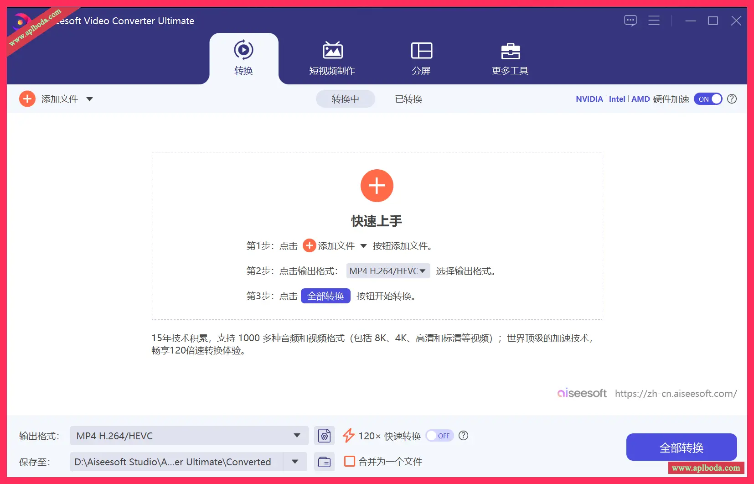Click the Aiseesoft logo at bottom right
Viewport: 754px width, 484px height.
pos(582,393)
